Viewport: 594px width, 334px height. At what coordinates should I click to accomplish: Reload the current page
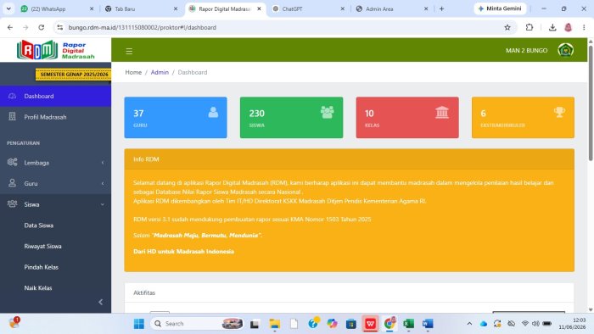click(x=42, y=27)
